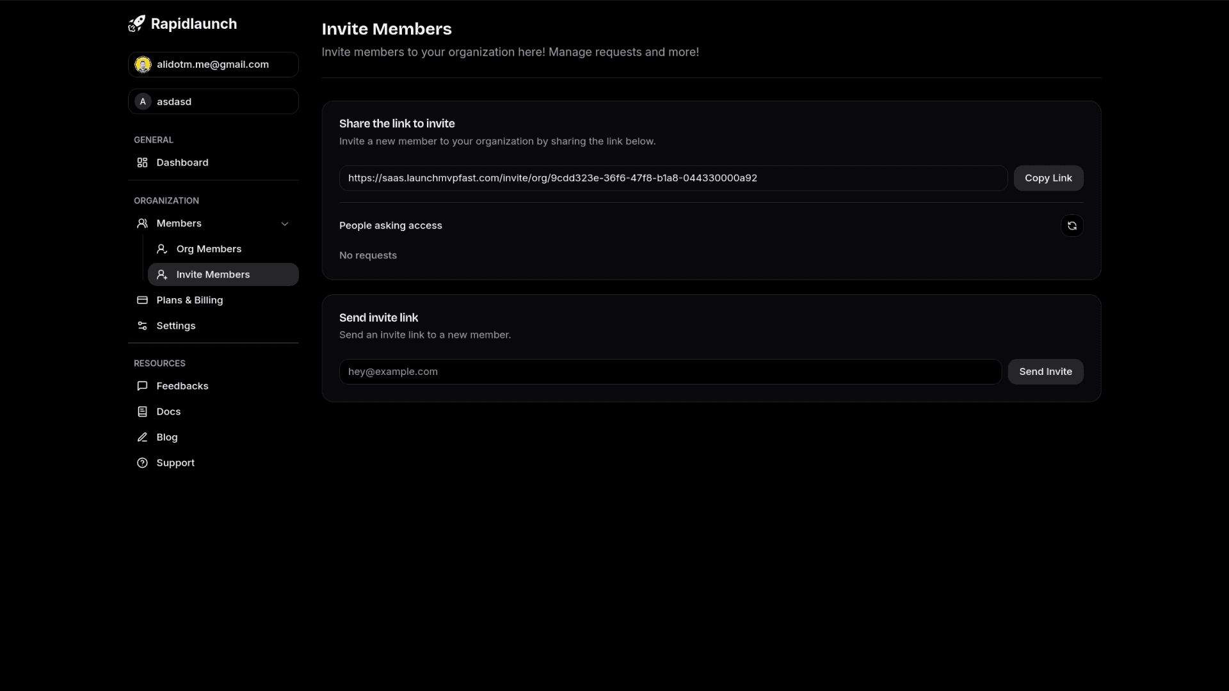The image size is (1229, 691).
Task: Click the Docs book icon
Action: tap(142, 411)
